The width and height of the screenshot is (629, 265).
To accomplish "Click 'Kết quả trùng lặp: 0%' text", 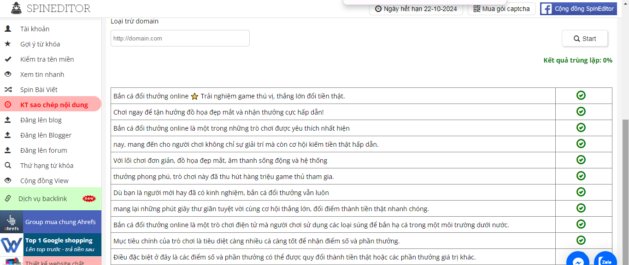I will click(x=578, y=60).
